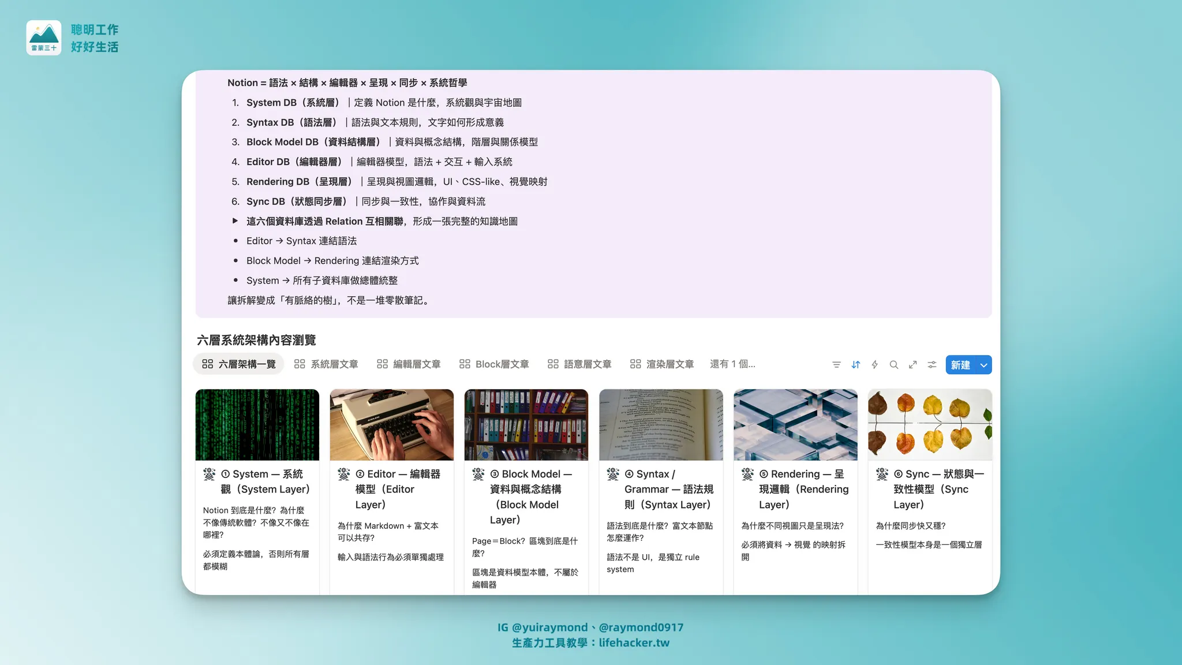Viewport: 1182px width, 665px height.
Task: Open the typewriter Editor Layer card cover
Action: (391, 425)
